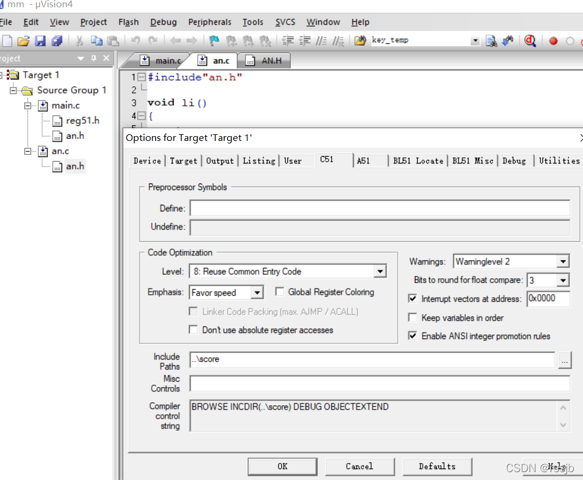The image size is (583, 480).
Task: Open the Warnings level dropdown
Action: tap(563, 262)
